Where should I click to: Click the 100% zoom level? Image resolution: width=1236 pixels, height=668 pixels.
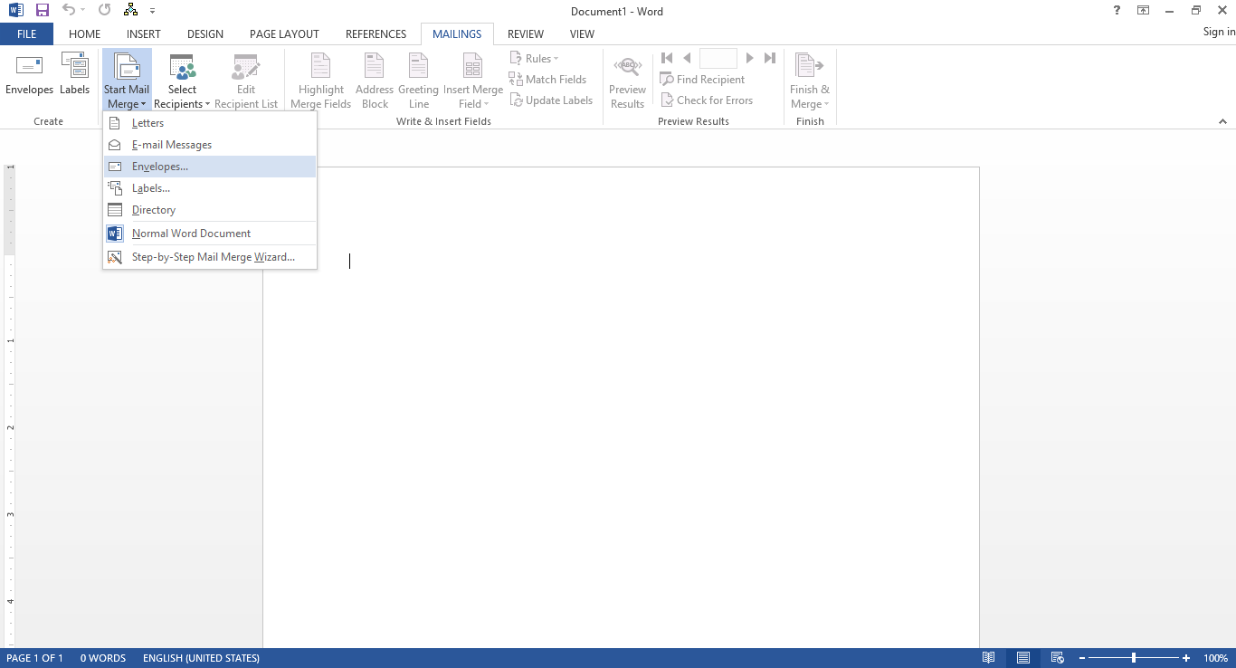[x=1215, y=658]
